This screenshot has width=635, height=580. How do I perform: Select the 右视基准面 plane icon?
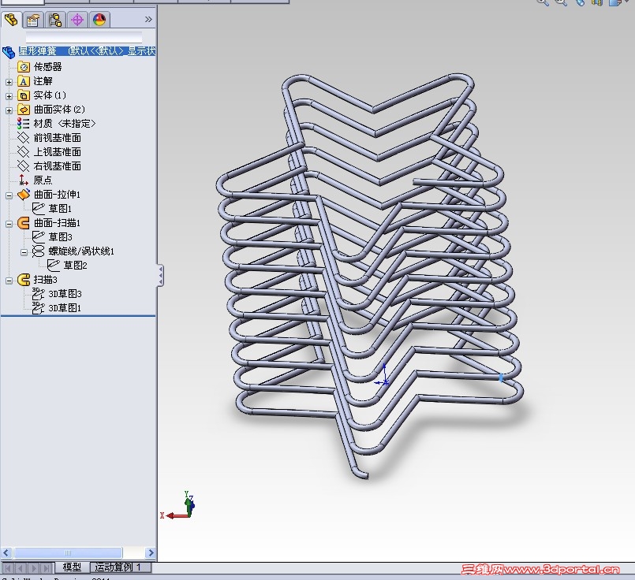click(x=23, y=166)
